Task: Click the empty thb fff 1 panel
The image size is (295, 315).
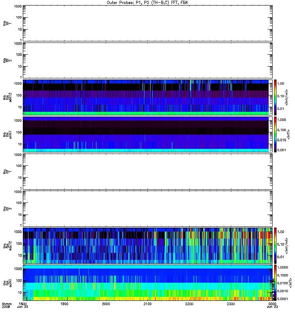Action: (x=148, y=23)
